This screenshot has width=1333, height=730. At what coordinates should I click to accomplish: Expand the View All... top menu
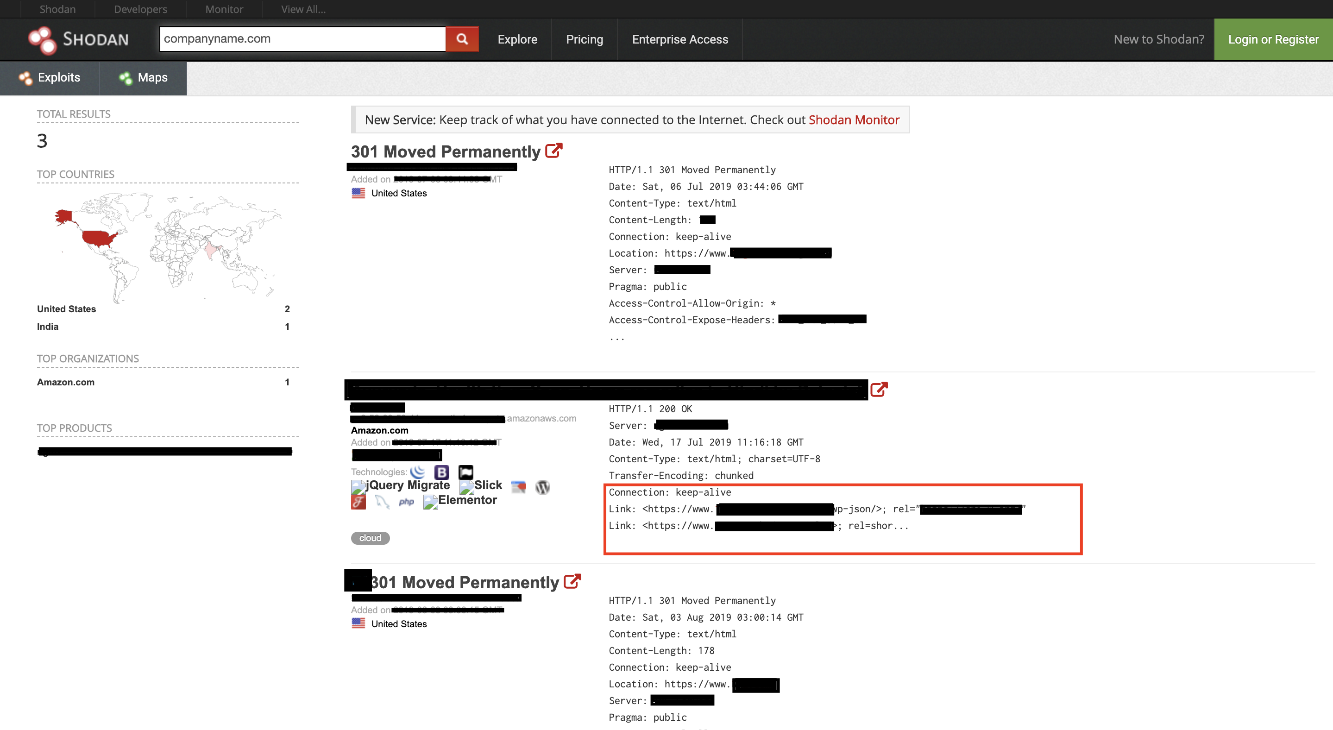click(303, 9)
